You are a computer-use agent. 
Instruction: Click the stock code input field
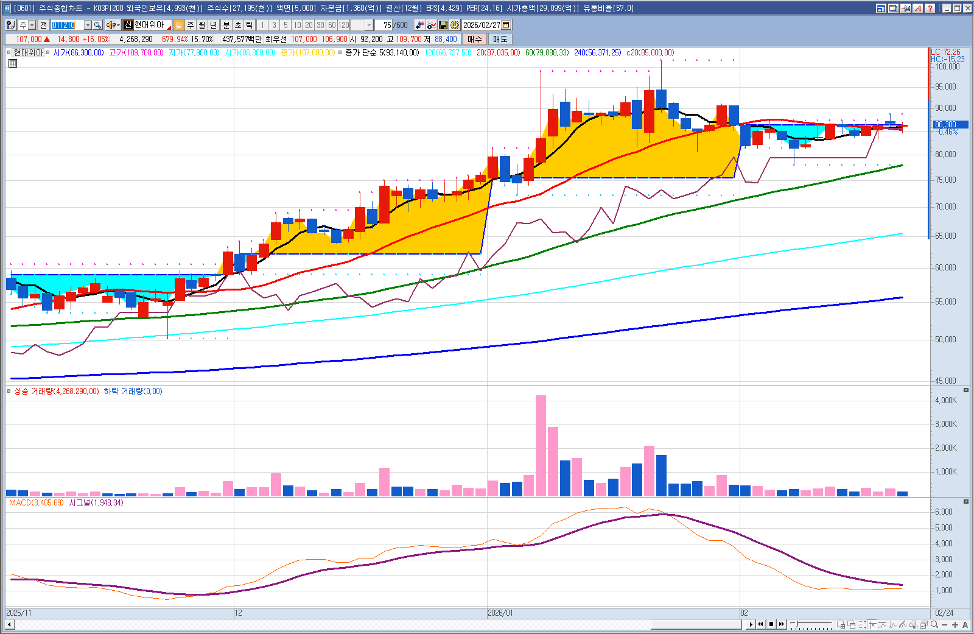67,25
